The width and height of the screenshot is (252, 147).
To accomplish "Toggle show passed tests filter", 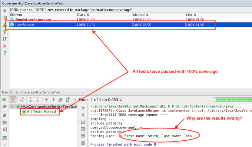I will [x=13, y=100].
